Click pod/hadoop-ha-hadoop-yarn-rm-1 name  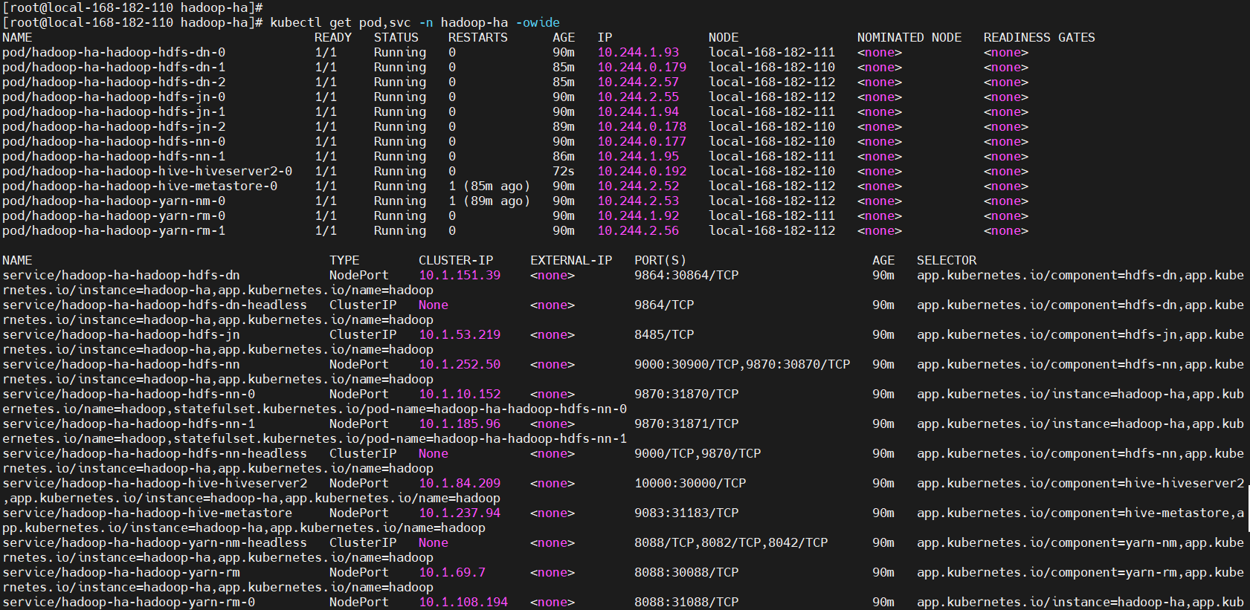pyautogui.click(x=114, y=231)
